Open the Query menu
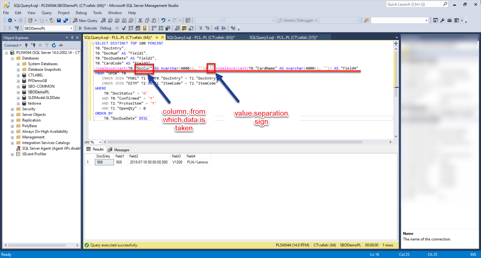The width and height of the screenshot is (481, 258). (46, 13)
